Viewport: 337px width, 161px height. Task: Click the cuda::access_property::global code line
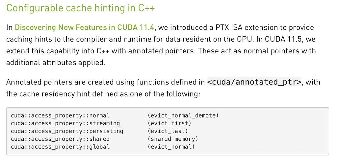coord(60,147)
